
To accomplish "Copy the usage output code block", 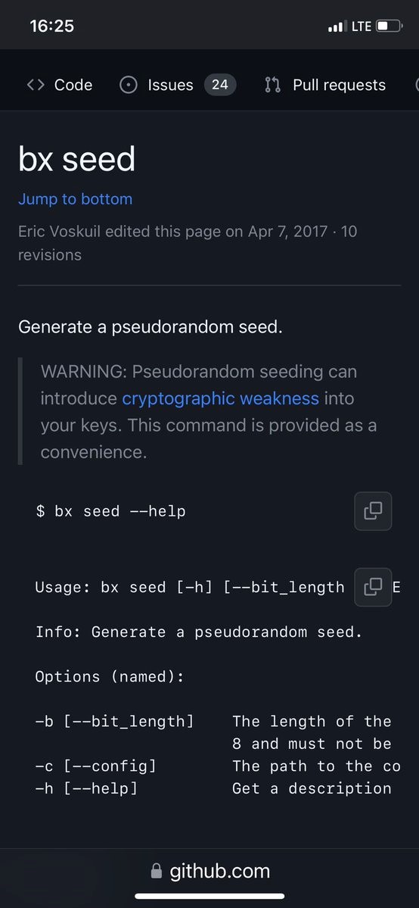I will [x=374, y=587].
